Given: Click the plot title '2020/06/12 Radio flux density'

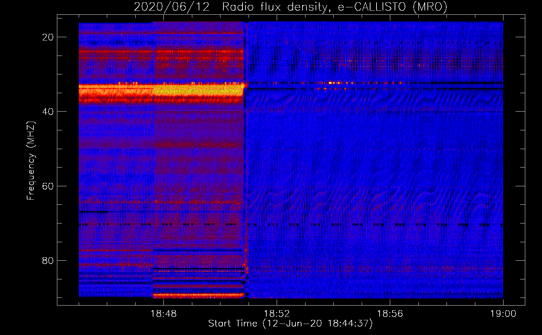Looking at the screenshot, I should point(290,7).
